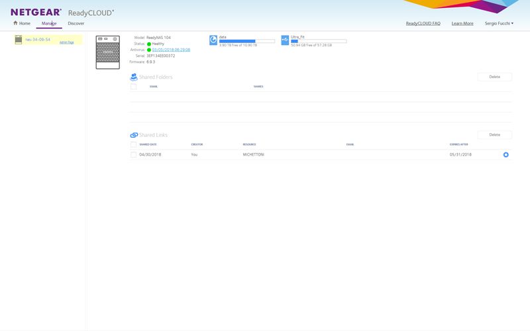Click the Shared Links chain icon

click(x=134, y=135)
